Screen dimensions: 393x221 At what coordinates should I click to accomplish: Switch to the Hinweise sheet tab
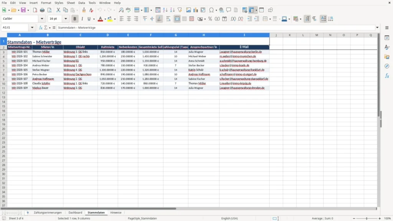[116, 213]
